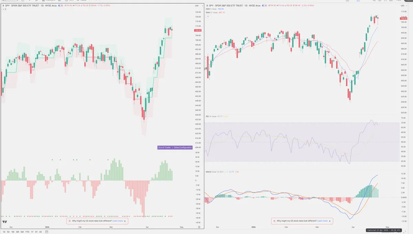Select the 5Y time range button

click(x=36, y=232)
